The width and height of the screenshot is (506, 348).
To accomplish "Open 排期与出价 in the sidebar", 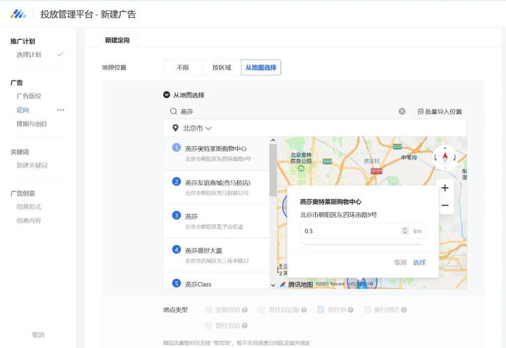I will pyautogui.click(x=31, y=124).
